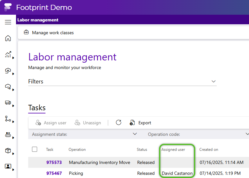Image resolution: width=249 pixels, height=178 pixels.
Task: Open the package box sidebar icon
Action: coord(8,151)
